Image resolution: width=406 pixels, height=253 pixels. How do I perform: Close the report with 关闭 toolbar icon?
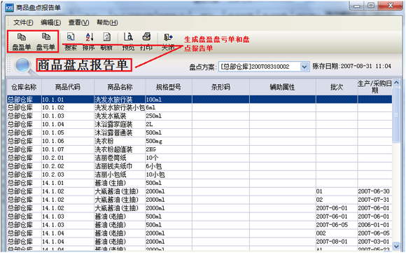coord(168,41)
